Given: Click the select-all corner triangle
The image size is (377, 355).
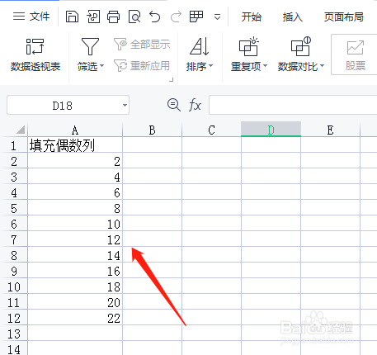Looking at the screenshot, I should coord(21,130).
